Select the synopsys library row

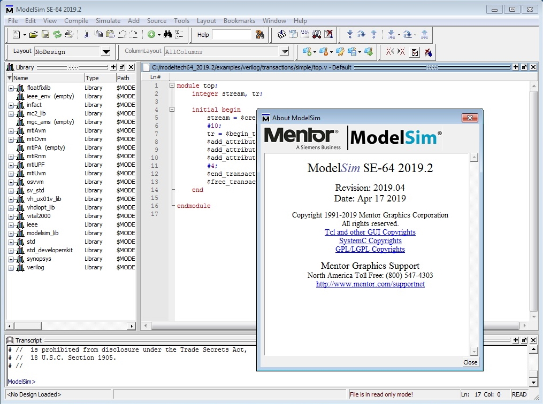tap(71, 259)
